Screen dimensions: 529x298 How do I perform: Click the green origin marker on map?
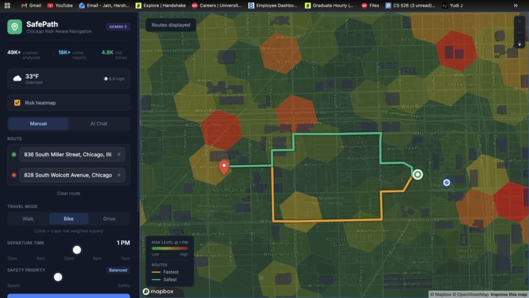click(x=417, y=175)
